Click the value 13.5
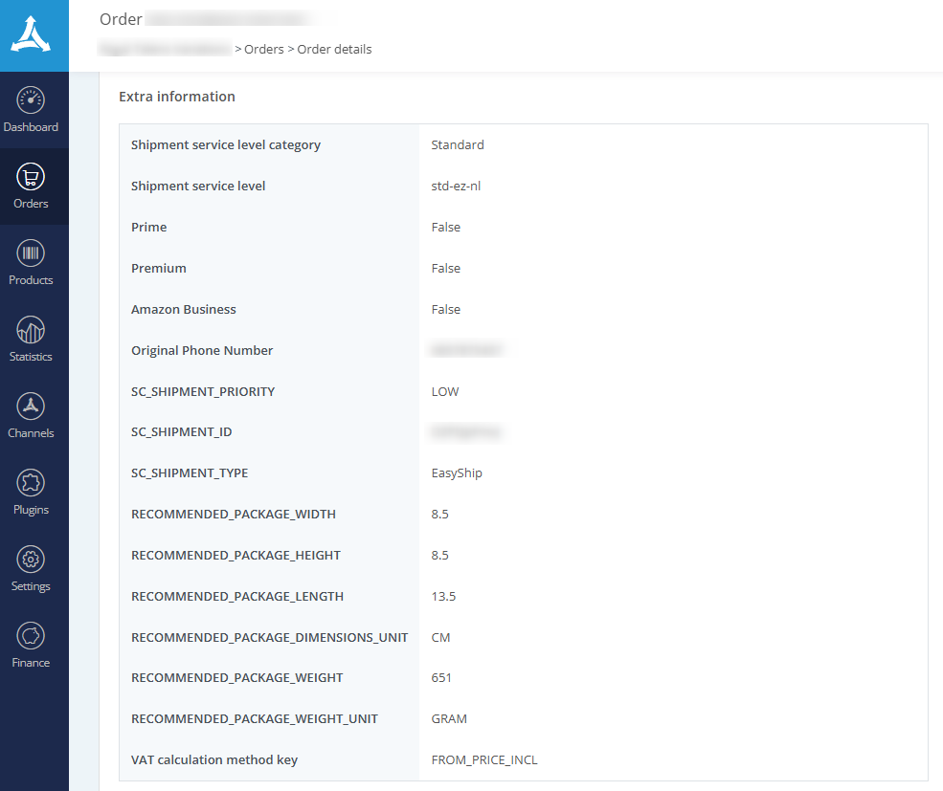 (443, 596)
